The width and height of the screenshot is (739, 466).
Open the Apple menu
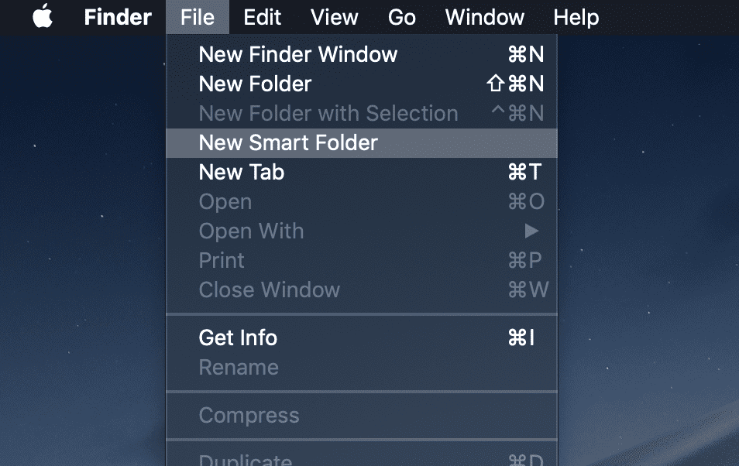(42, 17)
